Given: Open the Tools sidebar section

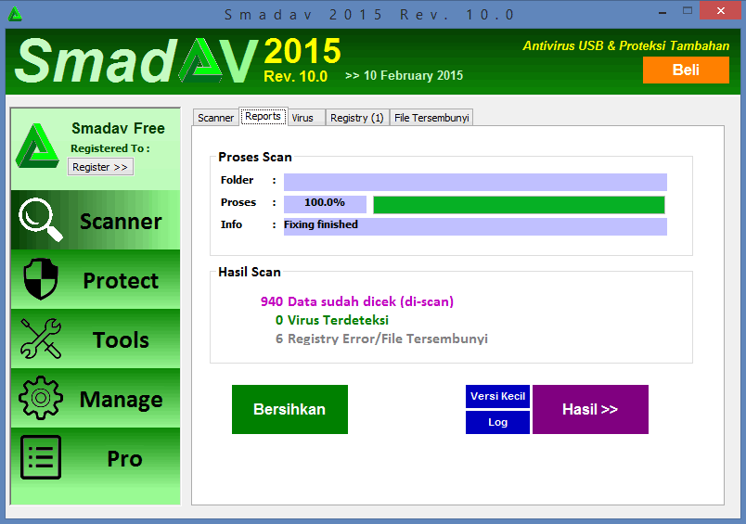Looking at the screenshot, I should pyautogui.click(x=96, y=339).
